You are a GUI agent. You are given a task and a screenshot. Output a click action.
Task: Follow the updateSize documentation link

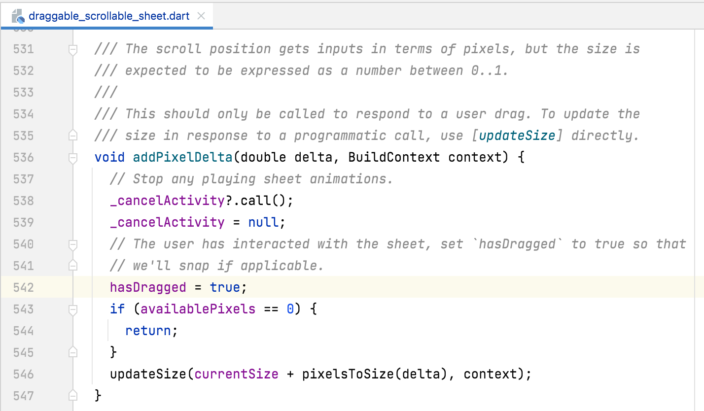point(517,136)
